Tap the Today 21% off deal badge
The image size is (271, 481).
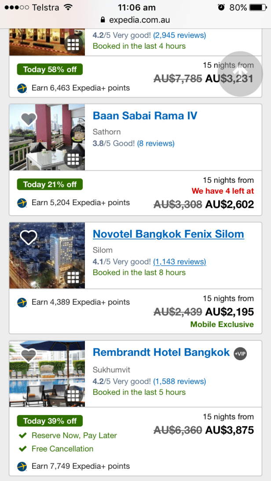pos(50,184)
